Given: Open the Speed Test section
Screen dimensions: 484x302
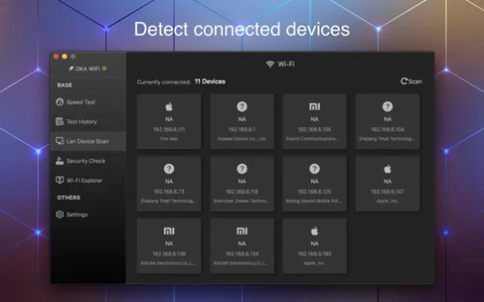Looking at the screenshot, I should coord(80,102).
